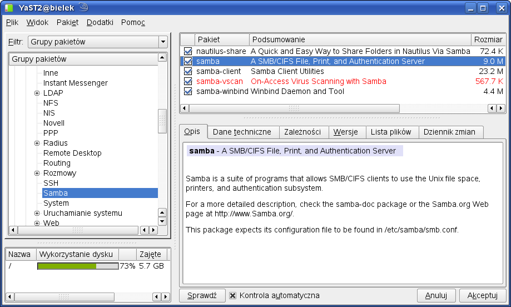Viewport: 511px width, 307px height.
Task: Open the Widok menu
Action: coord(37,22)
